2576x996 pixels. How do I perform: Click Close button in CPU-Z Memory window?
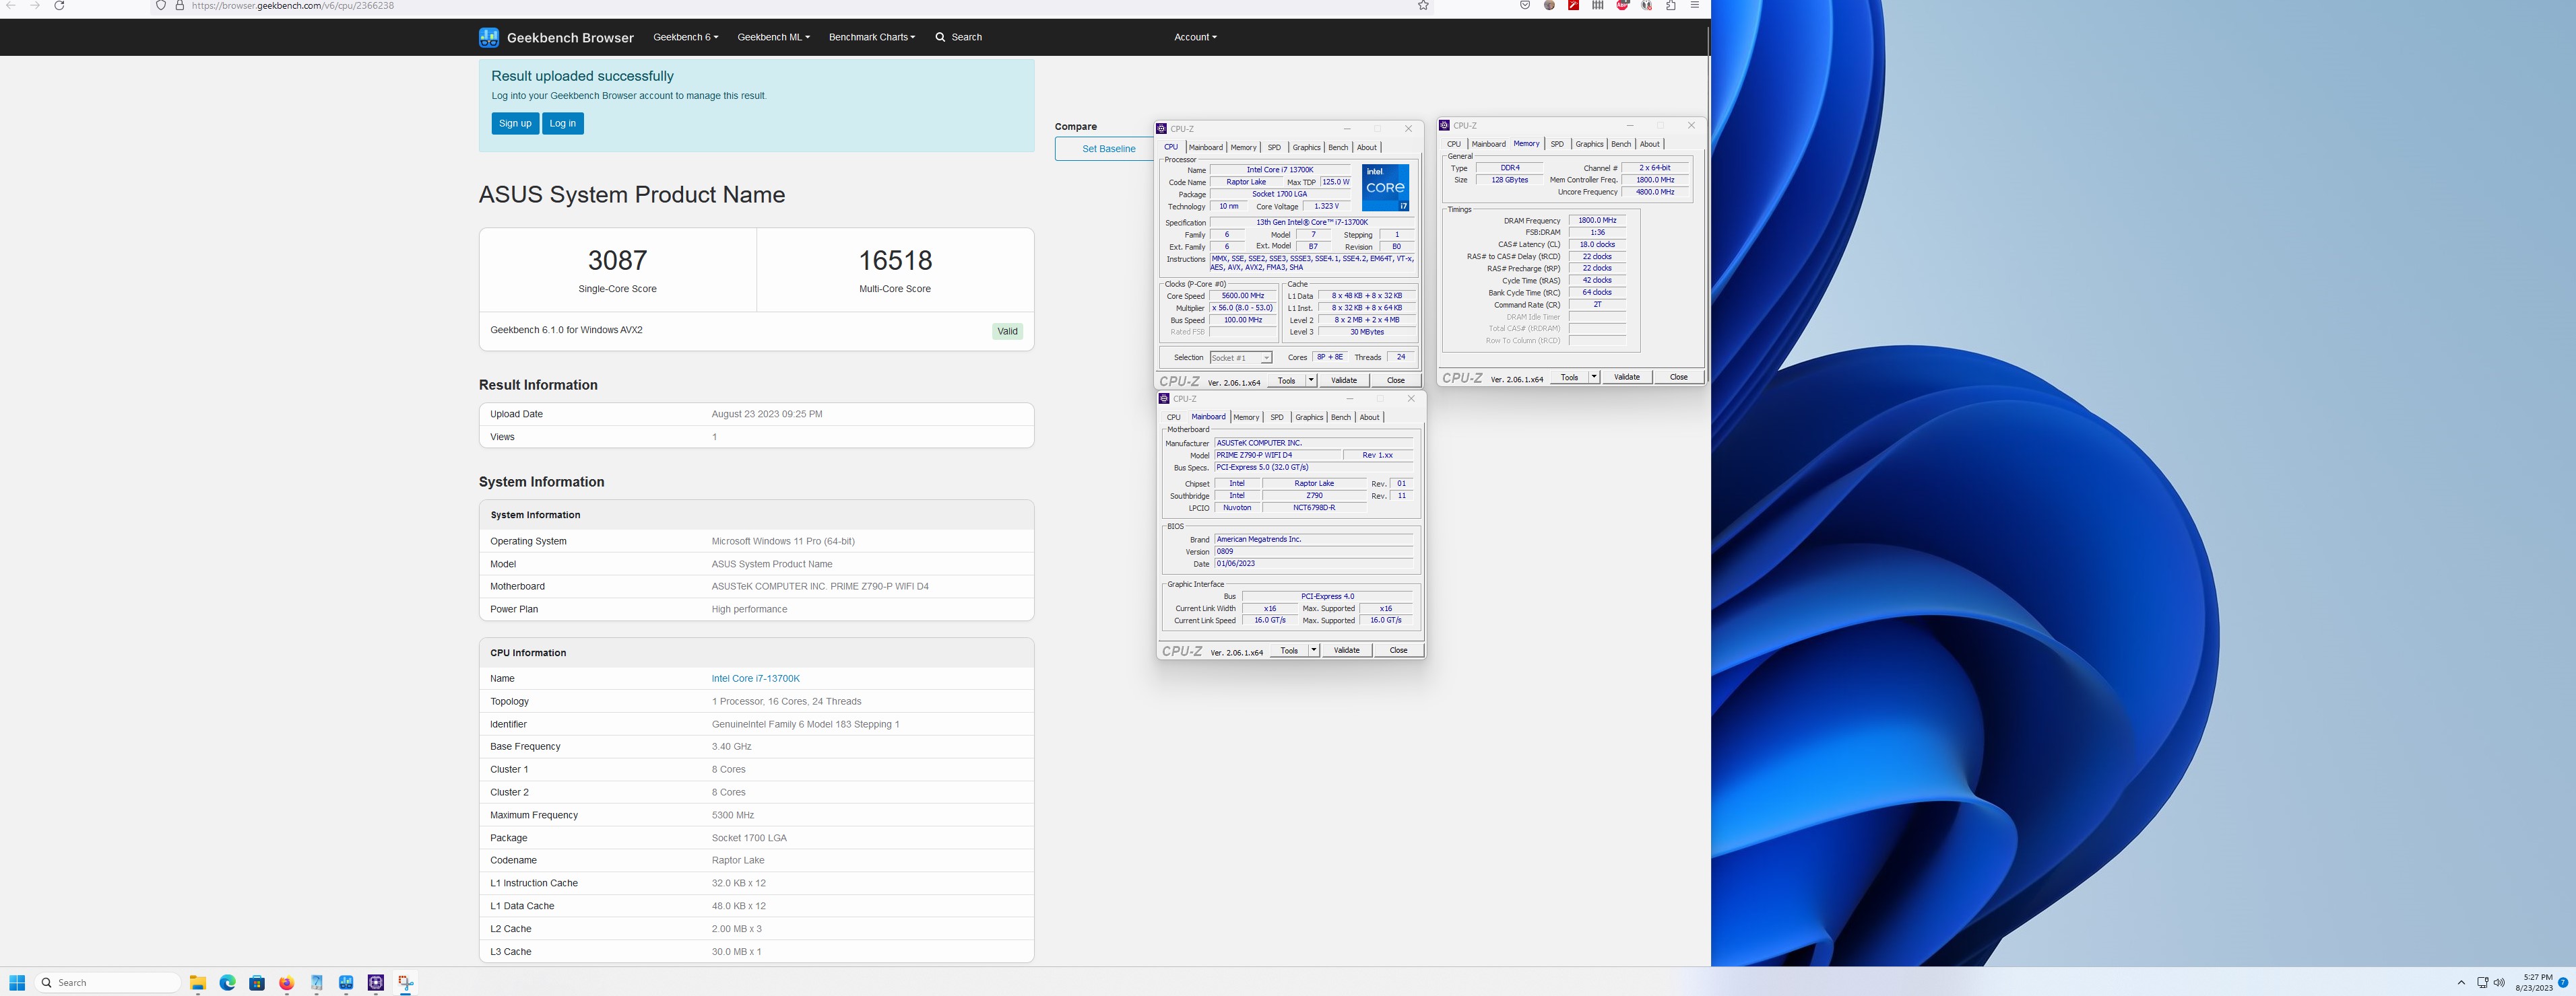[x=1678, y=377]
